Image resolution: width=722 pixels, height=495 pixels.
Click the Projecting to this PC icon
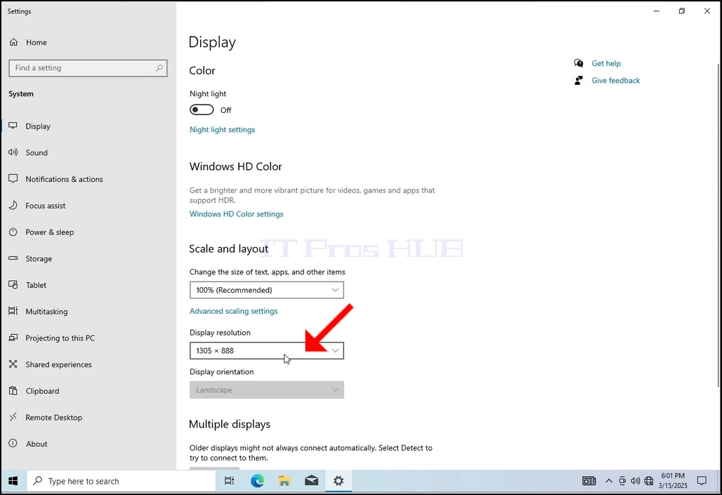[13, 338]
